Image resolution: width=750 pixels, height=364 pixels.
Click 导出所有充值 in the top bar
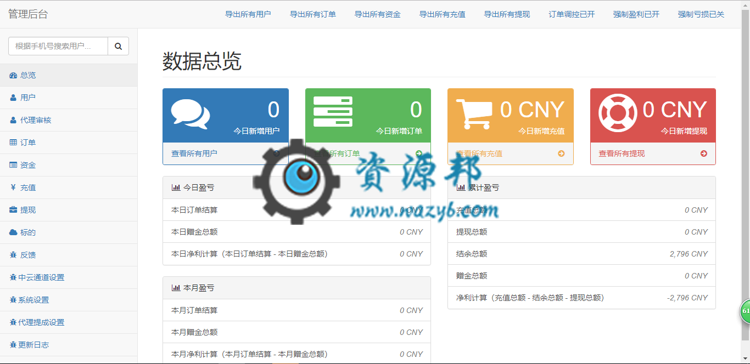pos(443,14)
